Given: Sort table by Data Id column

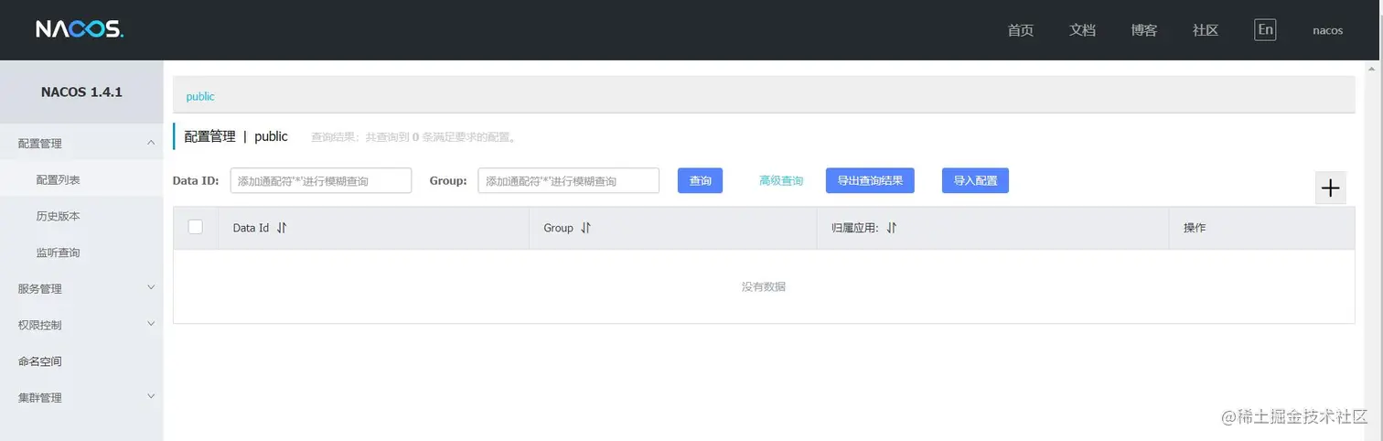Looking at the screenshot, I should [x=282, y=228].
